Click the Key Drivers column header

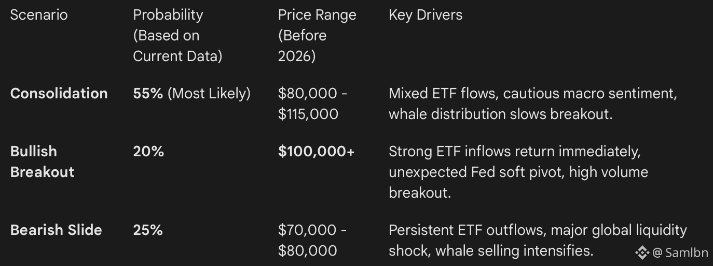coord(426,14)
